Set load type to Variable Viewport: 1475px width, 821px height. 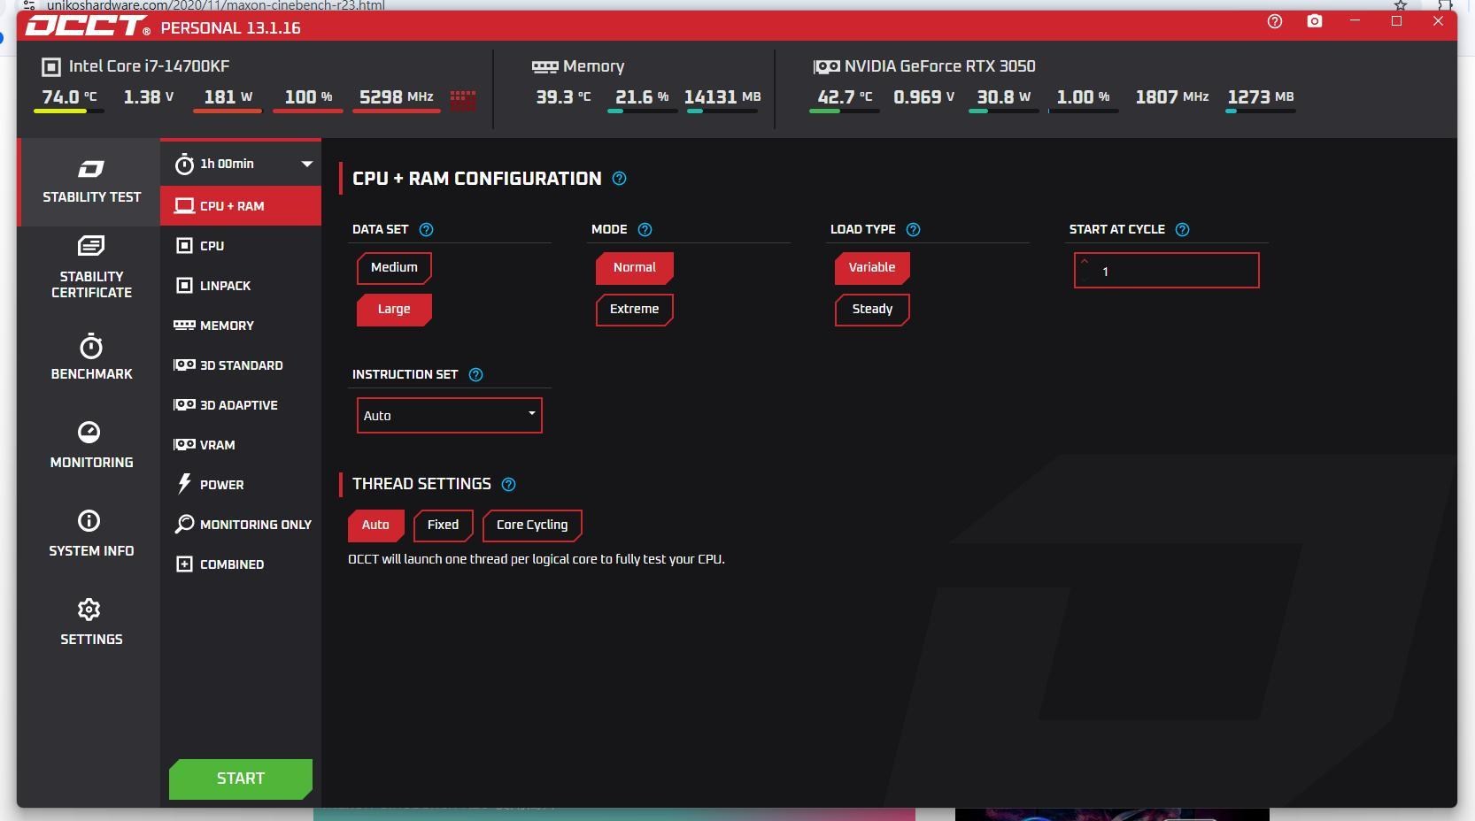click(872, 268)
